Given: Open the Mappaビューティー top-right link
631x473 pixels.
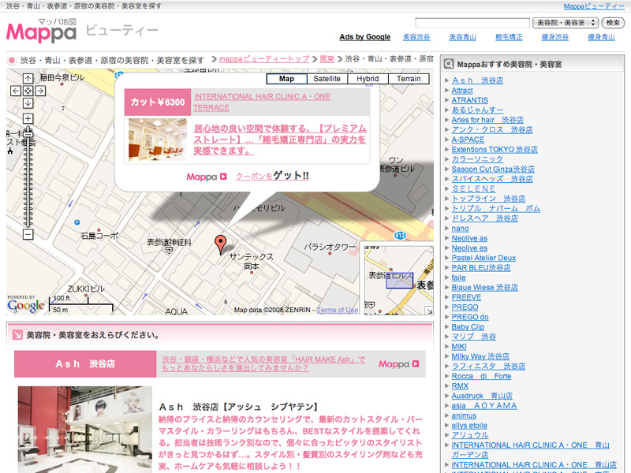Looking at the screenshot, I should pyautogui.click(x=594, y=6).
